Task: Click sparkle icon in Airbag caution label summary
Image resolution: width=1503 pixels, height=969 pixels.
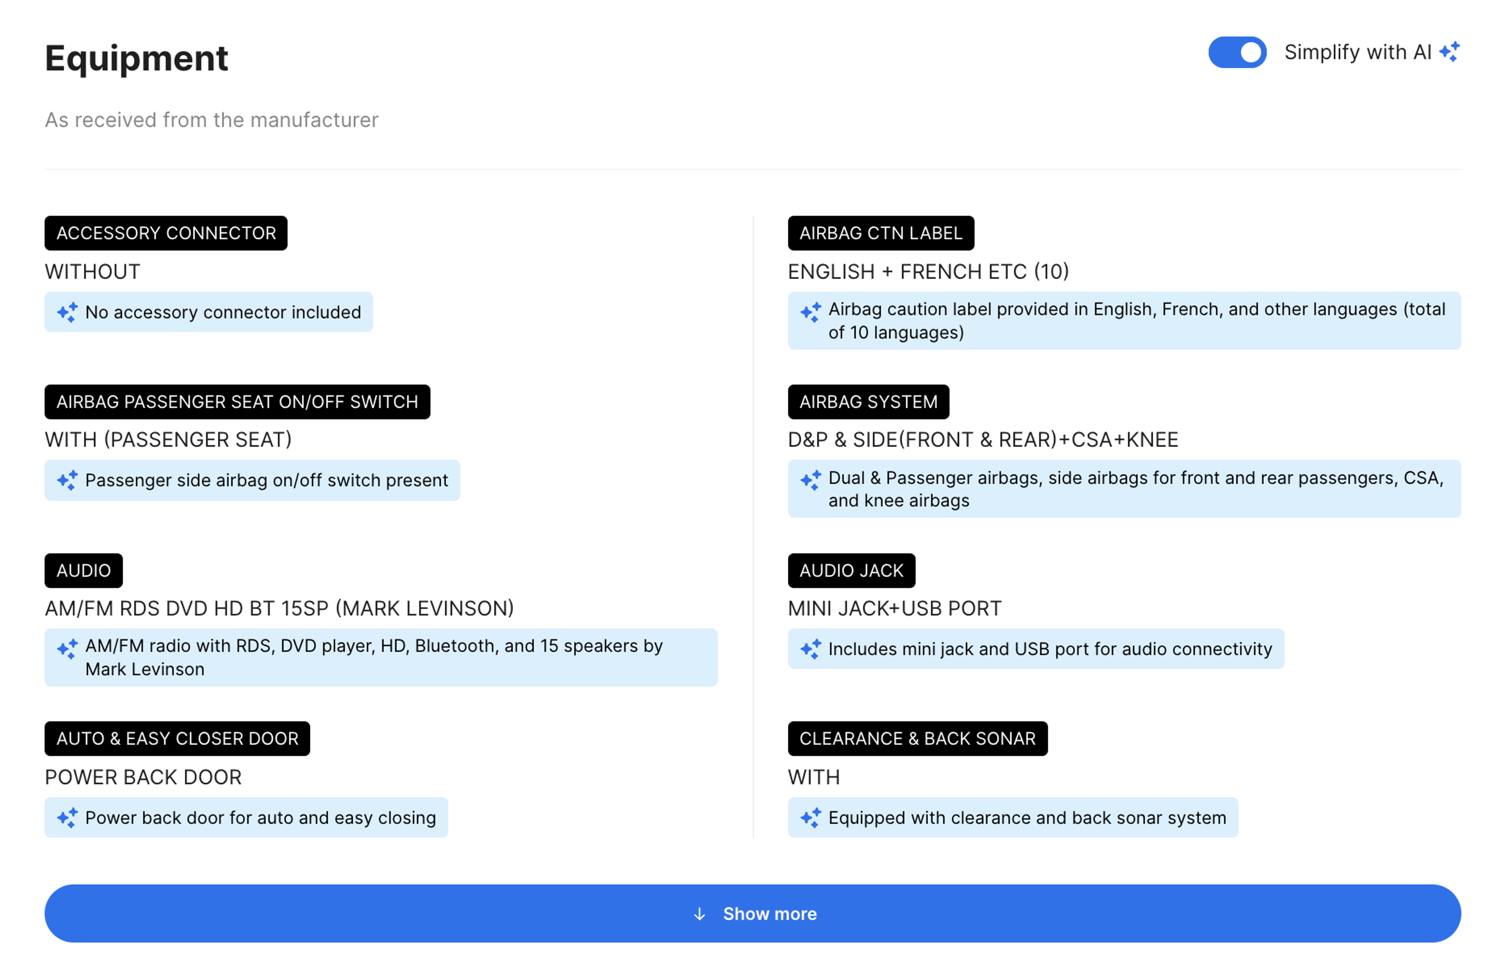Action: tap(811, 312)
